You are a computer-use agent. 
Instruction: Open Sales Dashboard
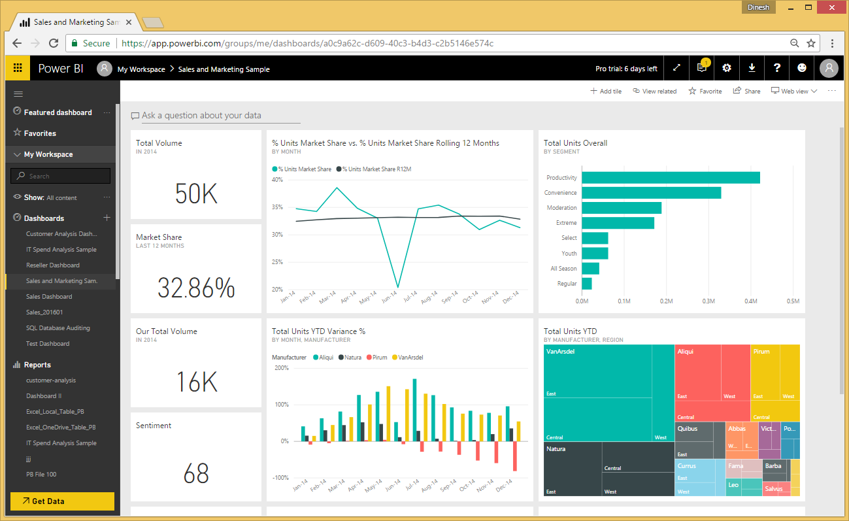click(x=49, y=296)
